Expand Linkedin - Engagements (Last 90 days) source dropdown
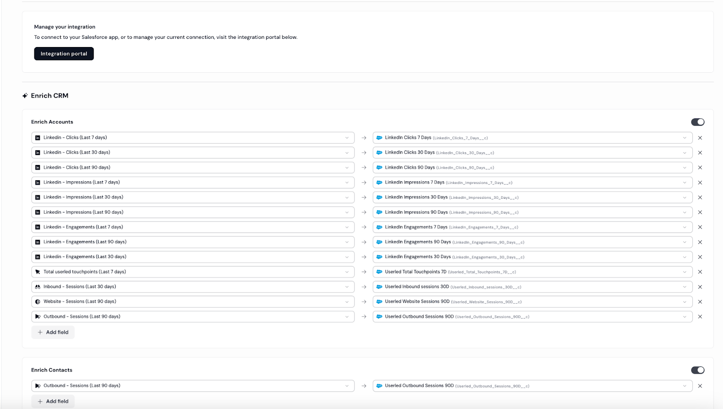The image size is (723, 409). (193, 242)
